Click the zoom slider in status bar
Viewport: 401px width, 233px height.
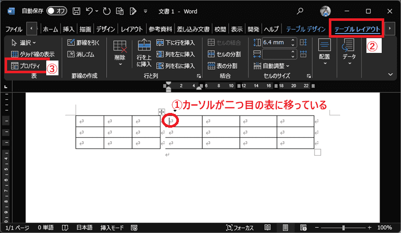coord(344,227)
